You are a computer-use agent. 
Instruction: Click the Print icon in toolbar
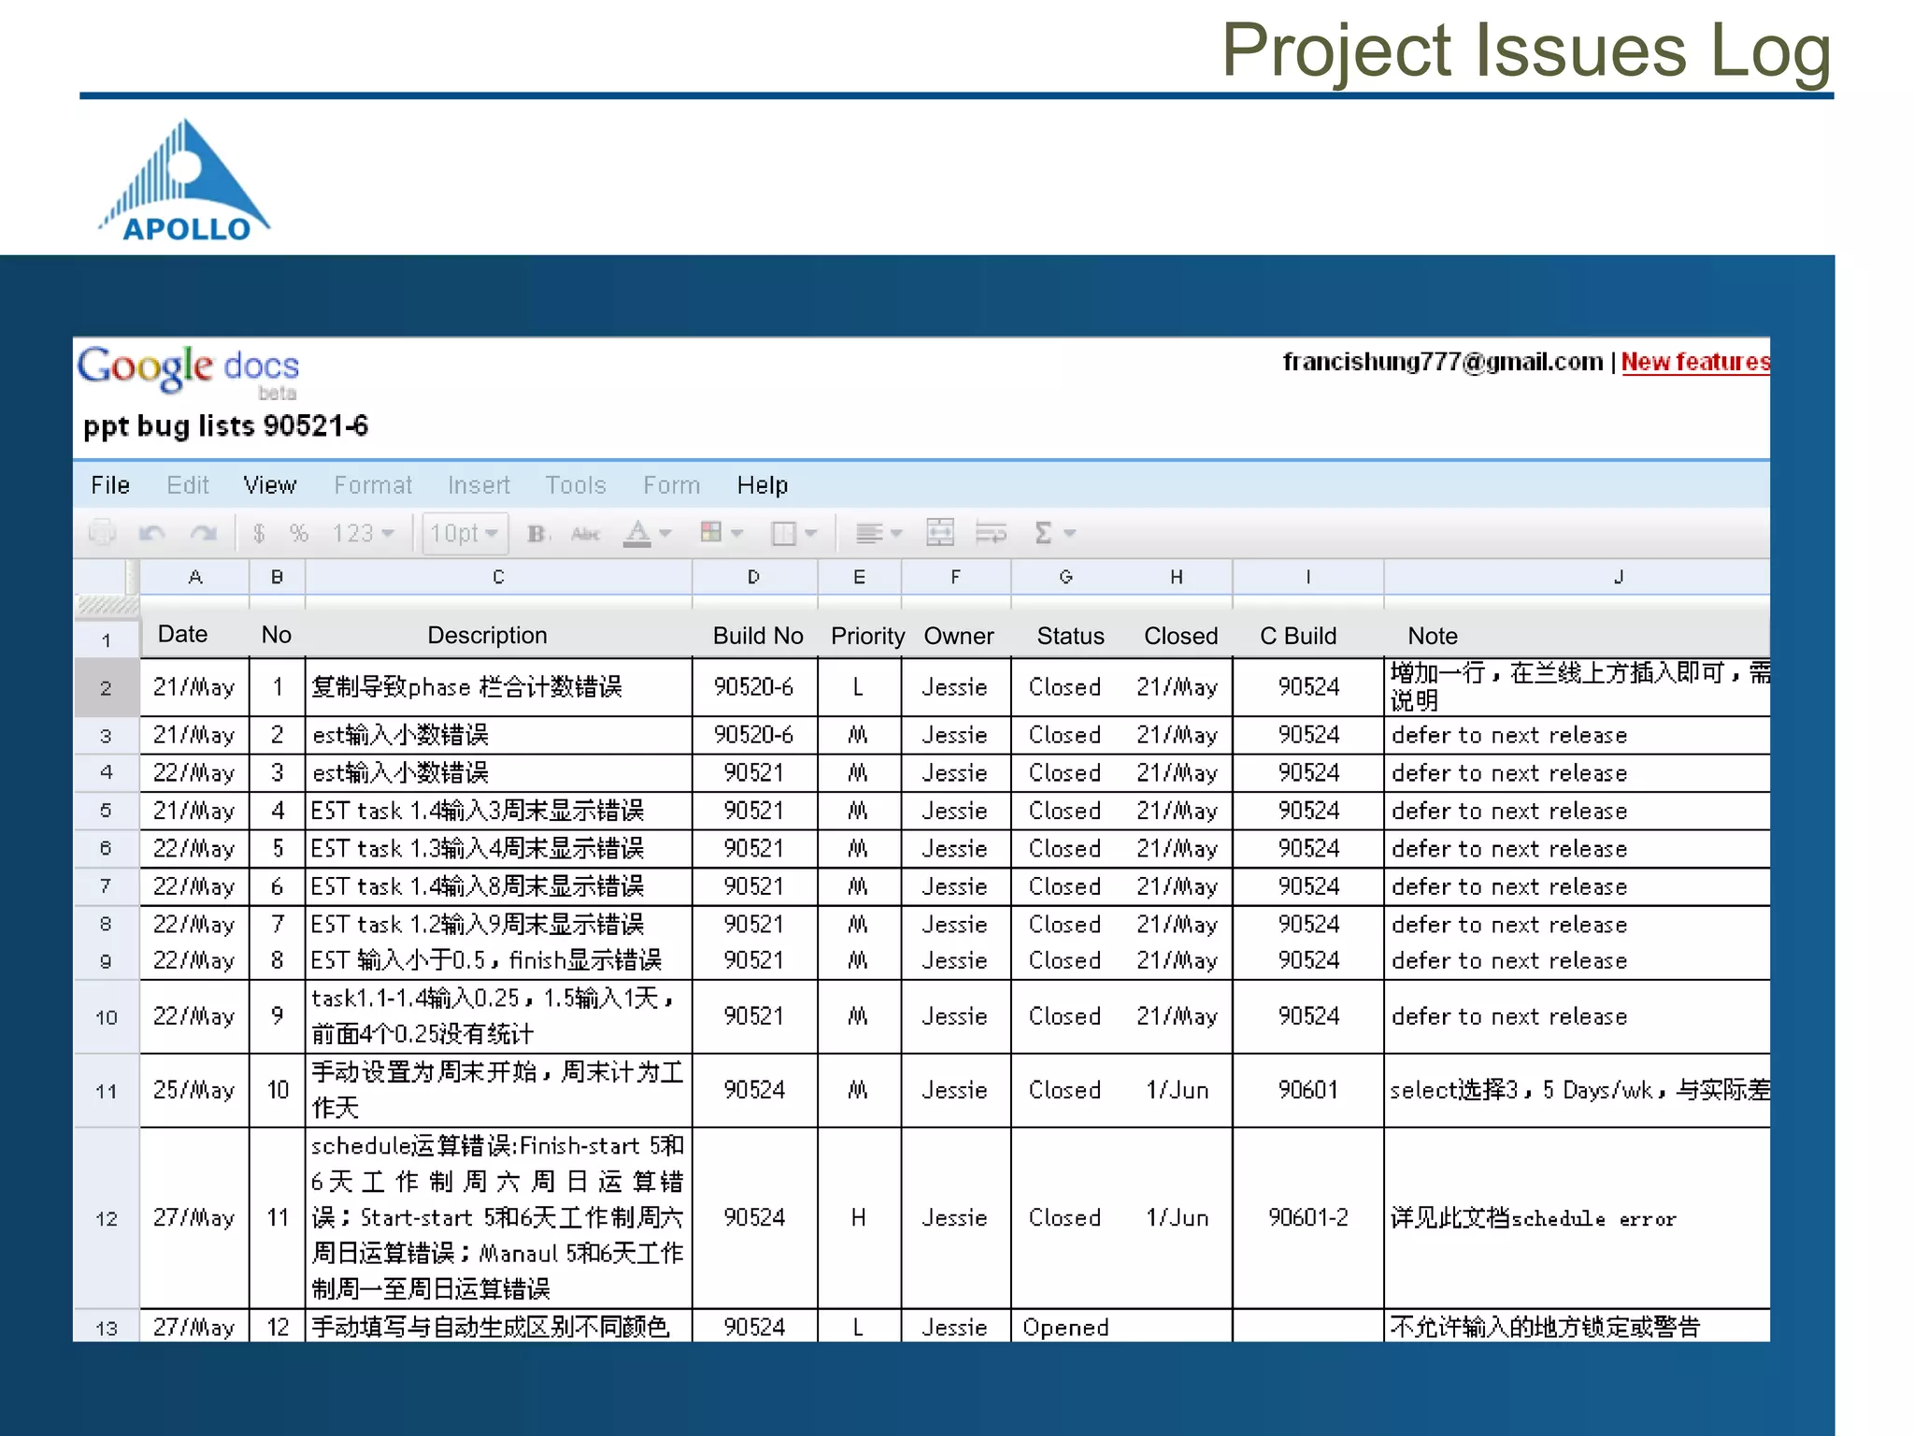click(102, 533)
